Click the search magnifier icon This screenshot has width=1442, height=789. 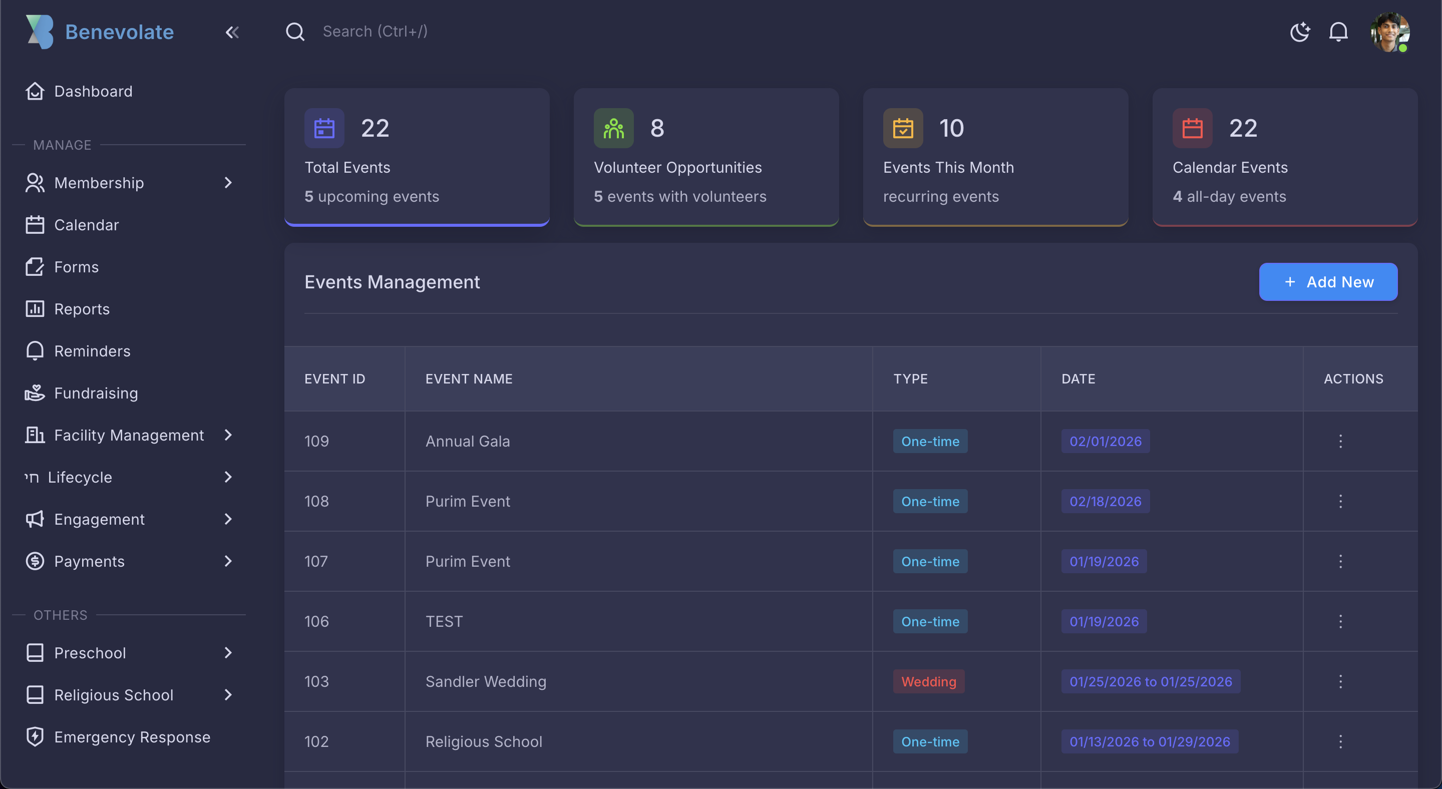(x=295, y=32)
